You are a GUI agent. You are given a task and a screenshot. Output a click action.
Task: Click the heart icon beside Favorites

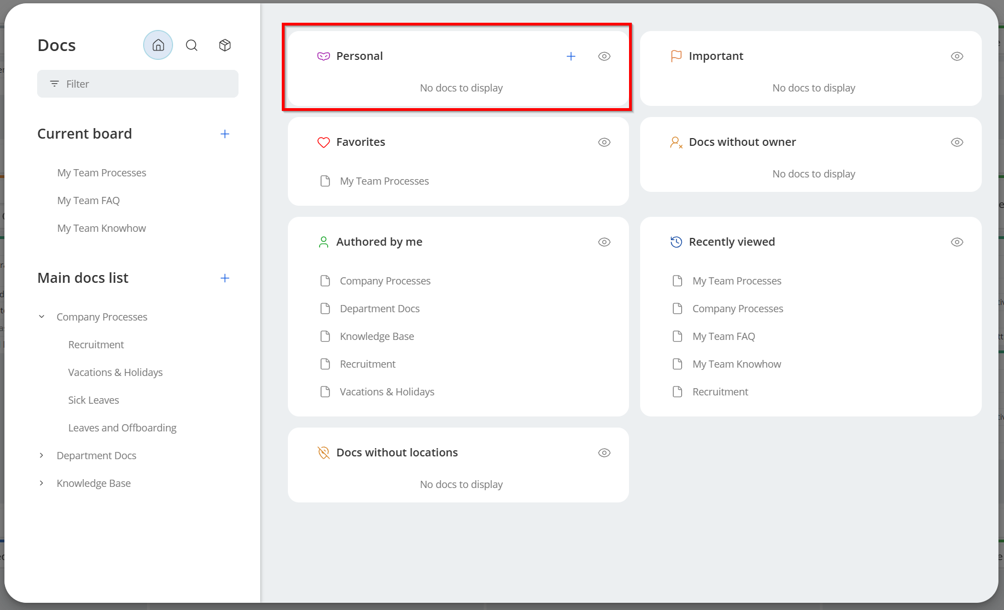(x=323, y=143)
